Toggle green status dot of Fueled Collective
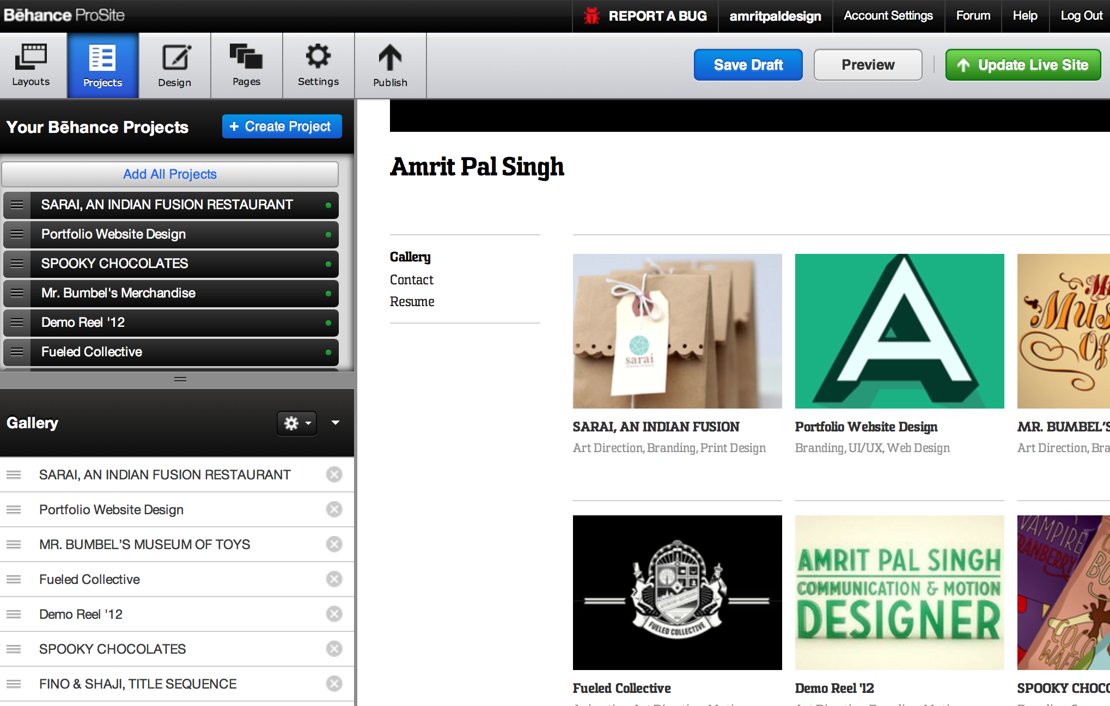Viewport: 1110px width, 706px height. pyautogui.click(x=328, y=352)
